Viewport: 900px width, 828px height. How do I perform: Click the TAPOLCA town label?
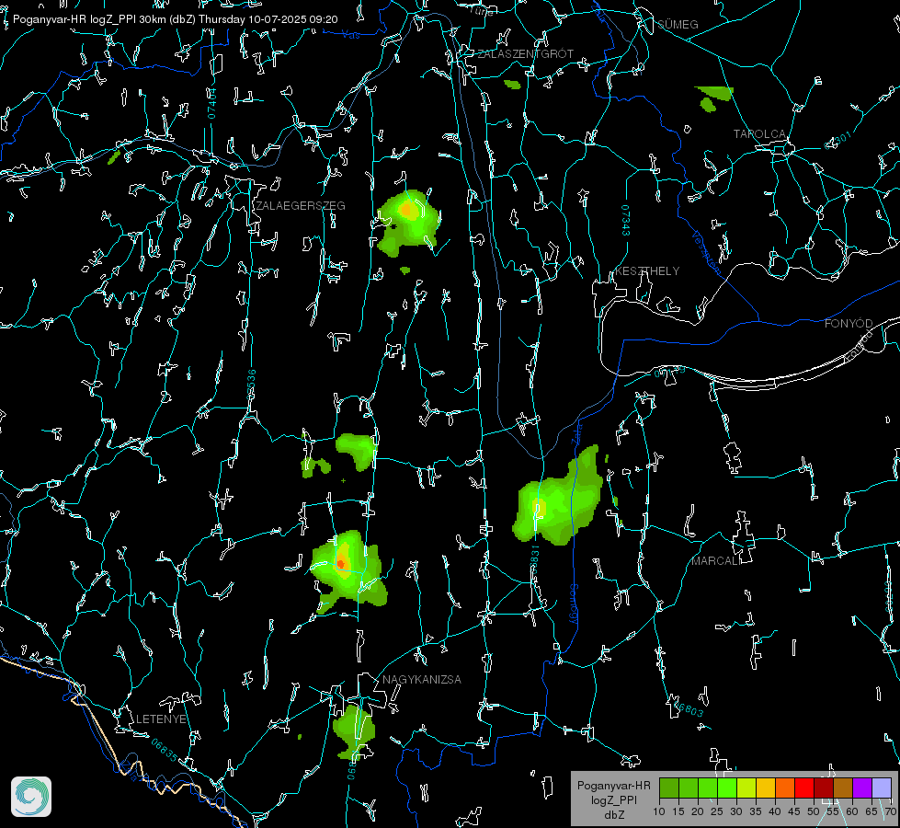tap(760, 134)
